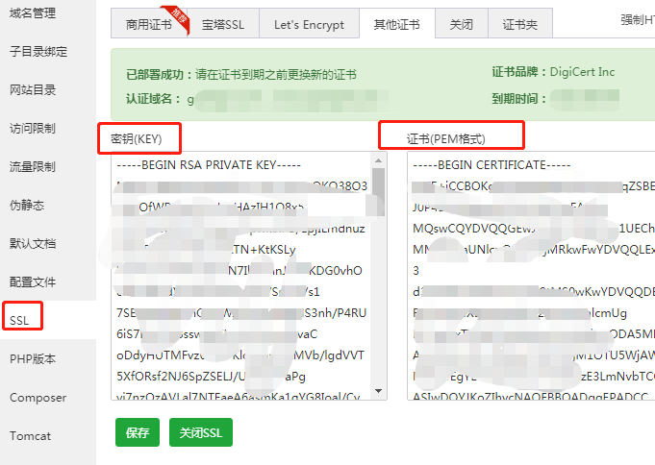Click the 密钥(KEY) label

(137, 138)
